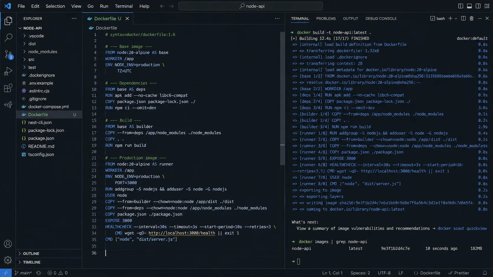This screenshot has height=277, width=493.
Task: Checkout branch via main* indicator
Action: point(23,273)
